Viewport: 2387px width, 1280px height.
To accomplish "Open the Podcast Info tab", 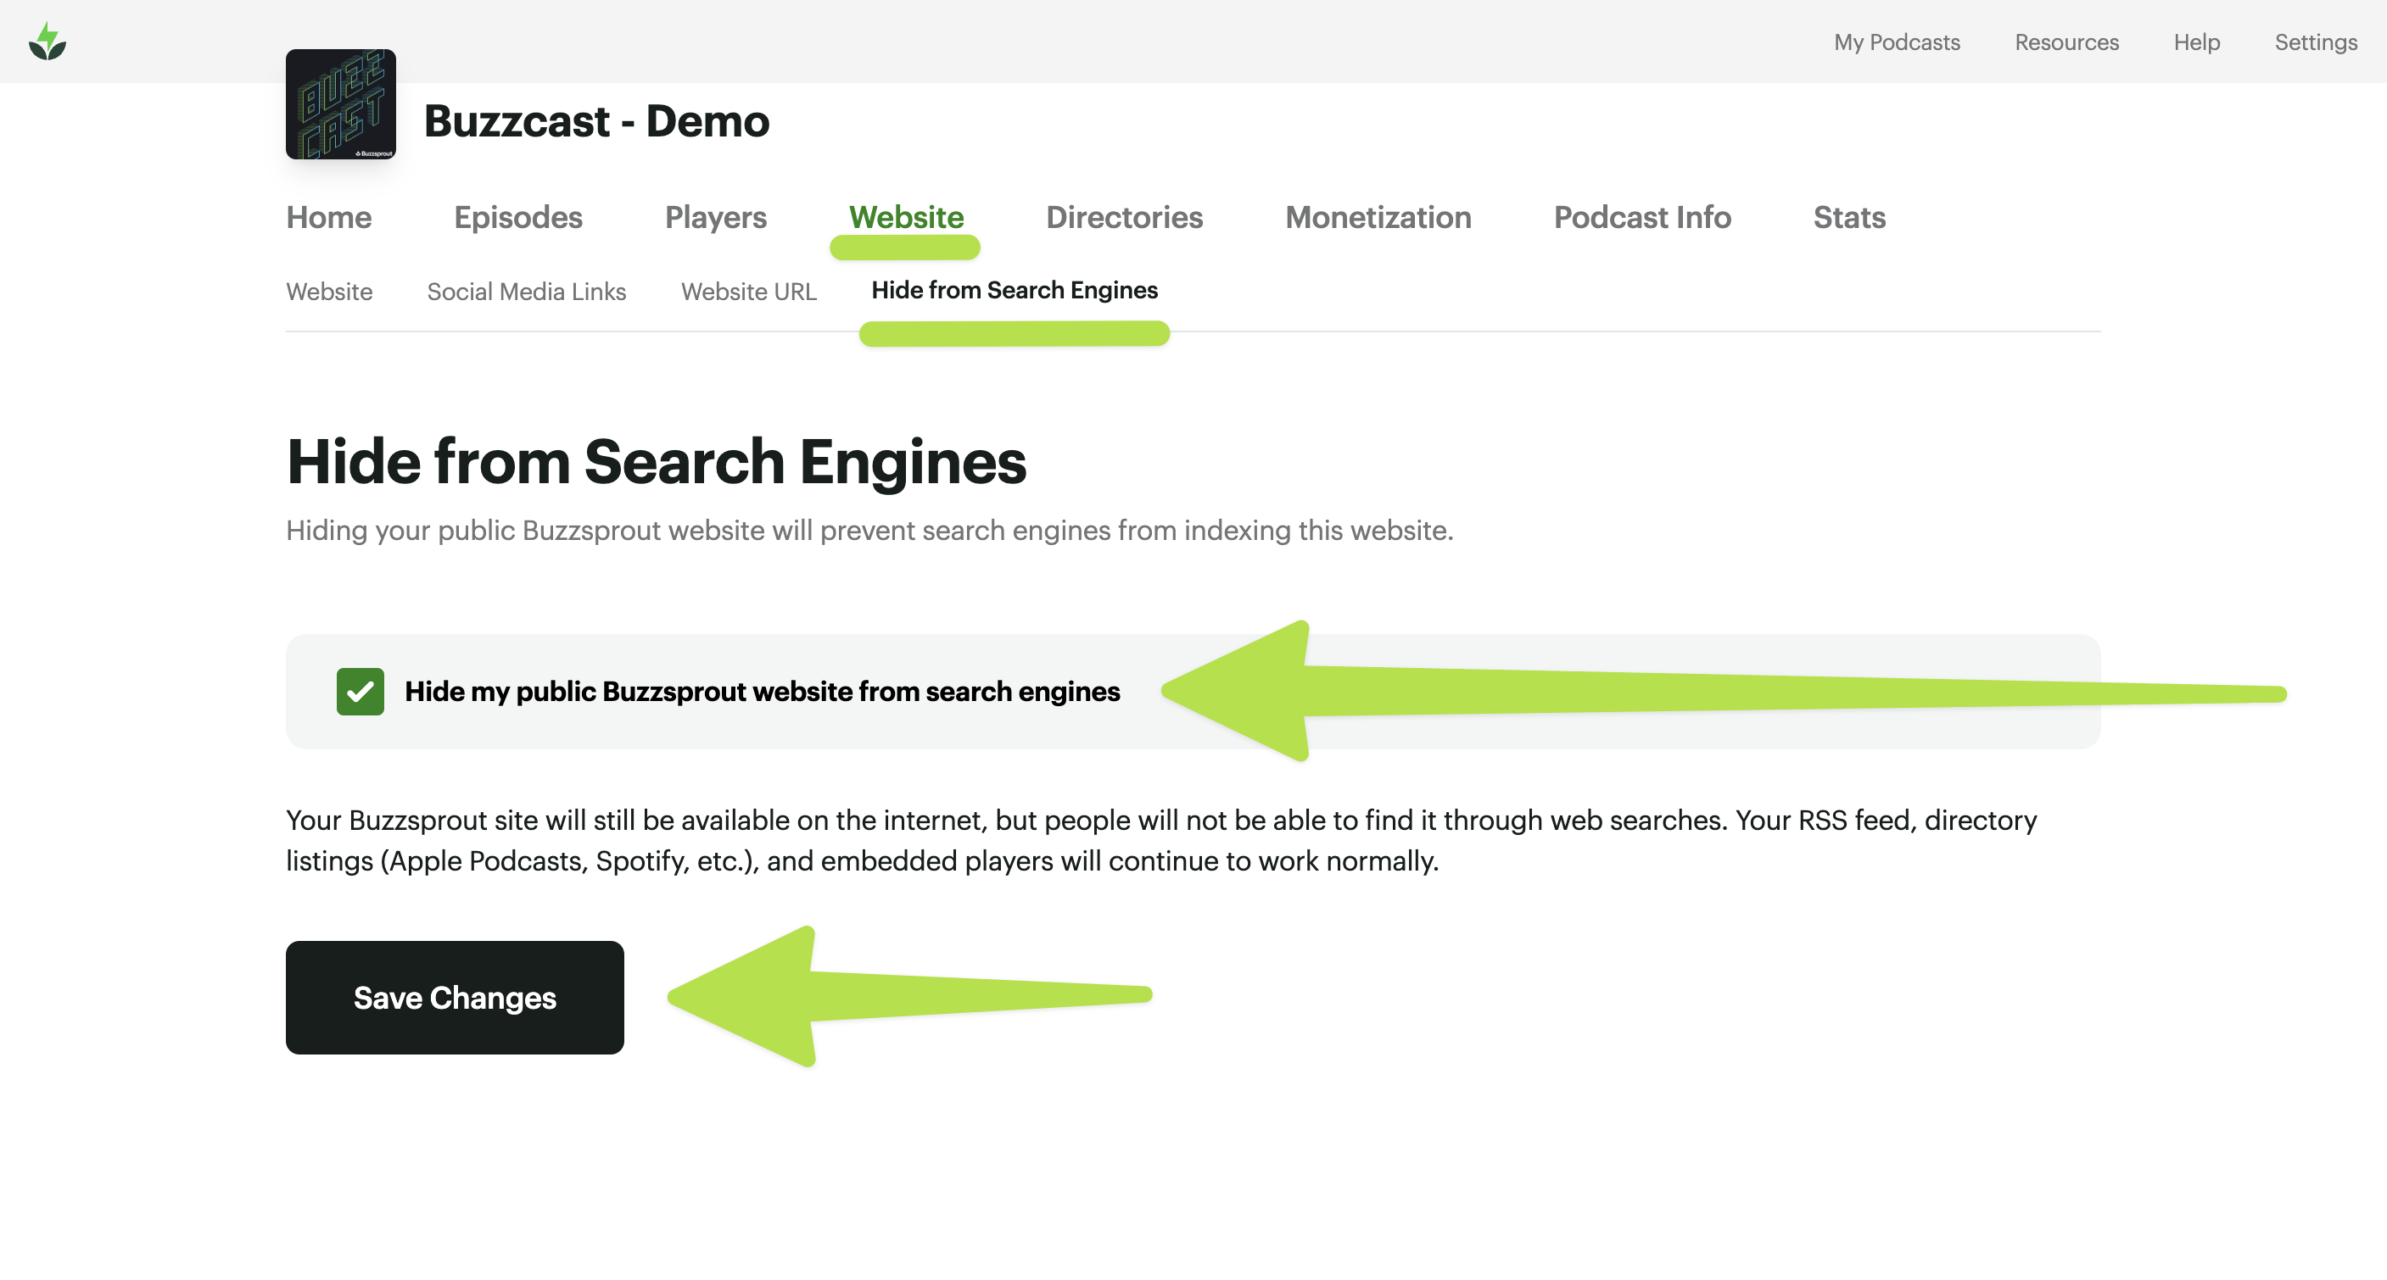I will [1641, 217].
